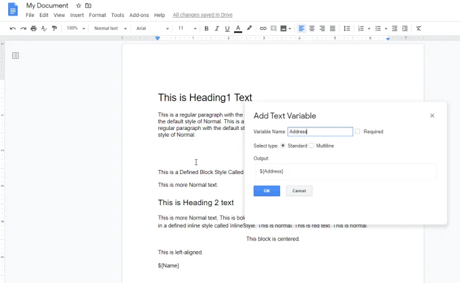Click the 'This is Heading1 Text' heading
Screen dimensions: 460x283
pyautogui.click(x=205, y=97)
